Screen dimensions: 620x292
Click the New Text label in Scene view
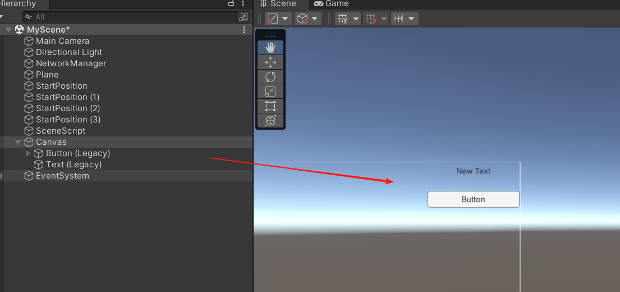point(474,171)
